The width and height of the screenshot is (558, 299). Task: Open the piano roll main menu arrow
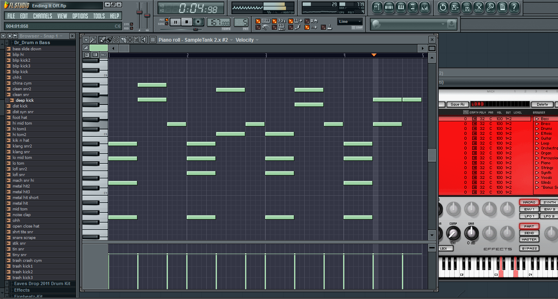[86, 40]
